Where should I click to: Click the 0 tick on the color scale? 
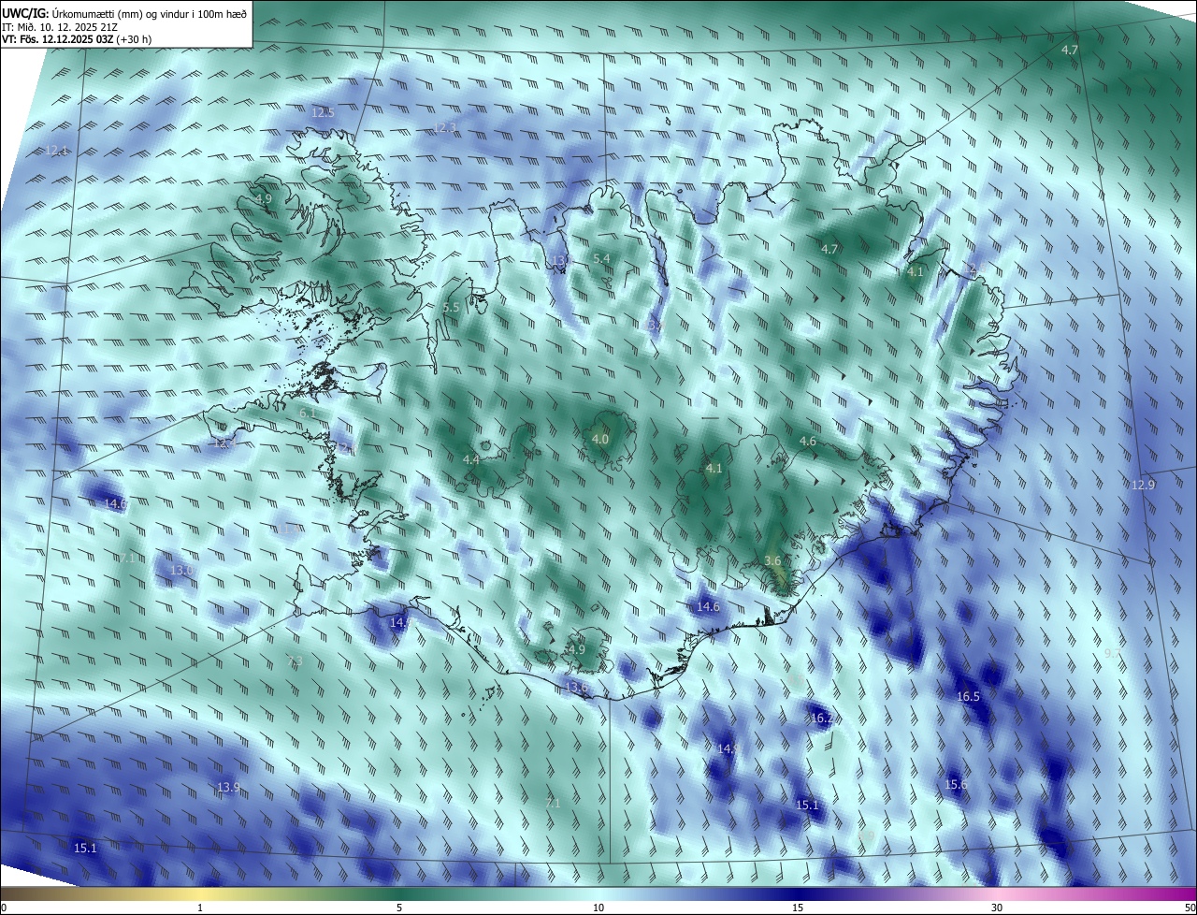[x=3, y=908]
